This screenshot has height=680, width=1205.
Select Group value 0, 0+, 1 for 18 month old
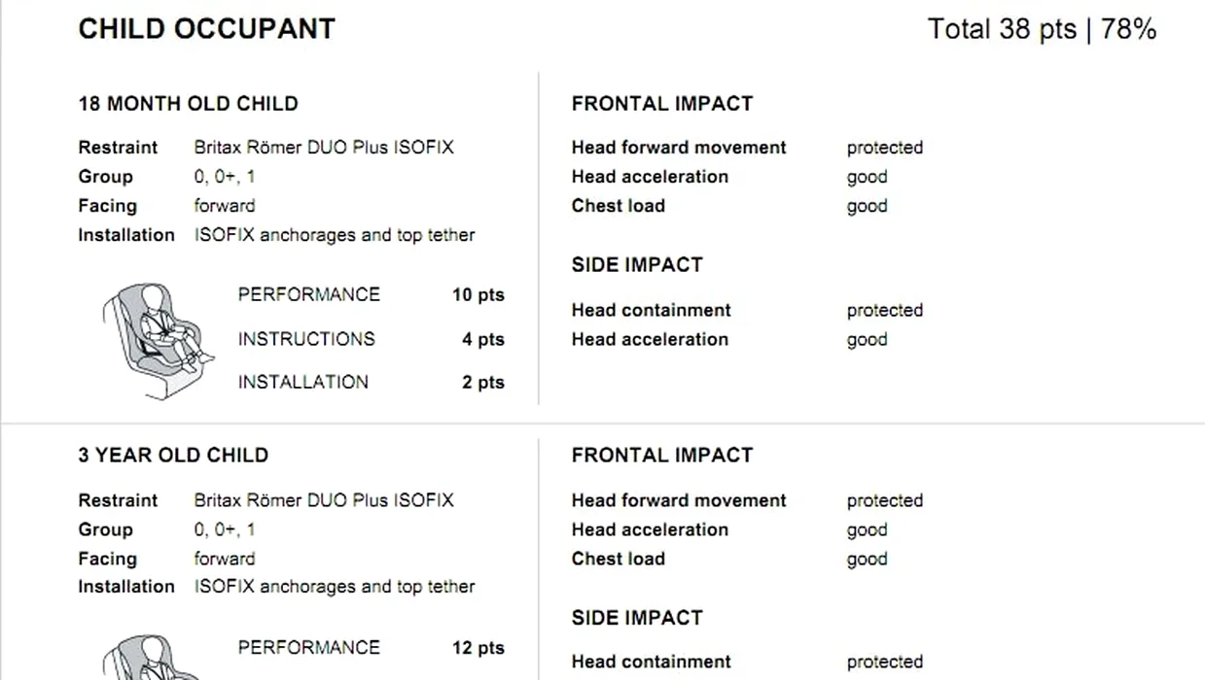pos(225,177)
